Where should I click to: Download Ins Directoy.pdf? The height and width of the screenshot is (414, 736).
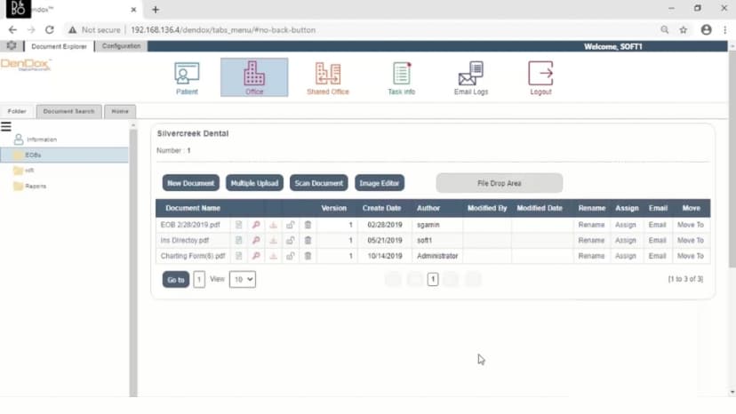(x=273, y=241)
